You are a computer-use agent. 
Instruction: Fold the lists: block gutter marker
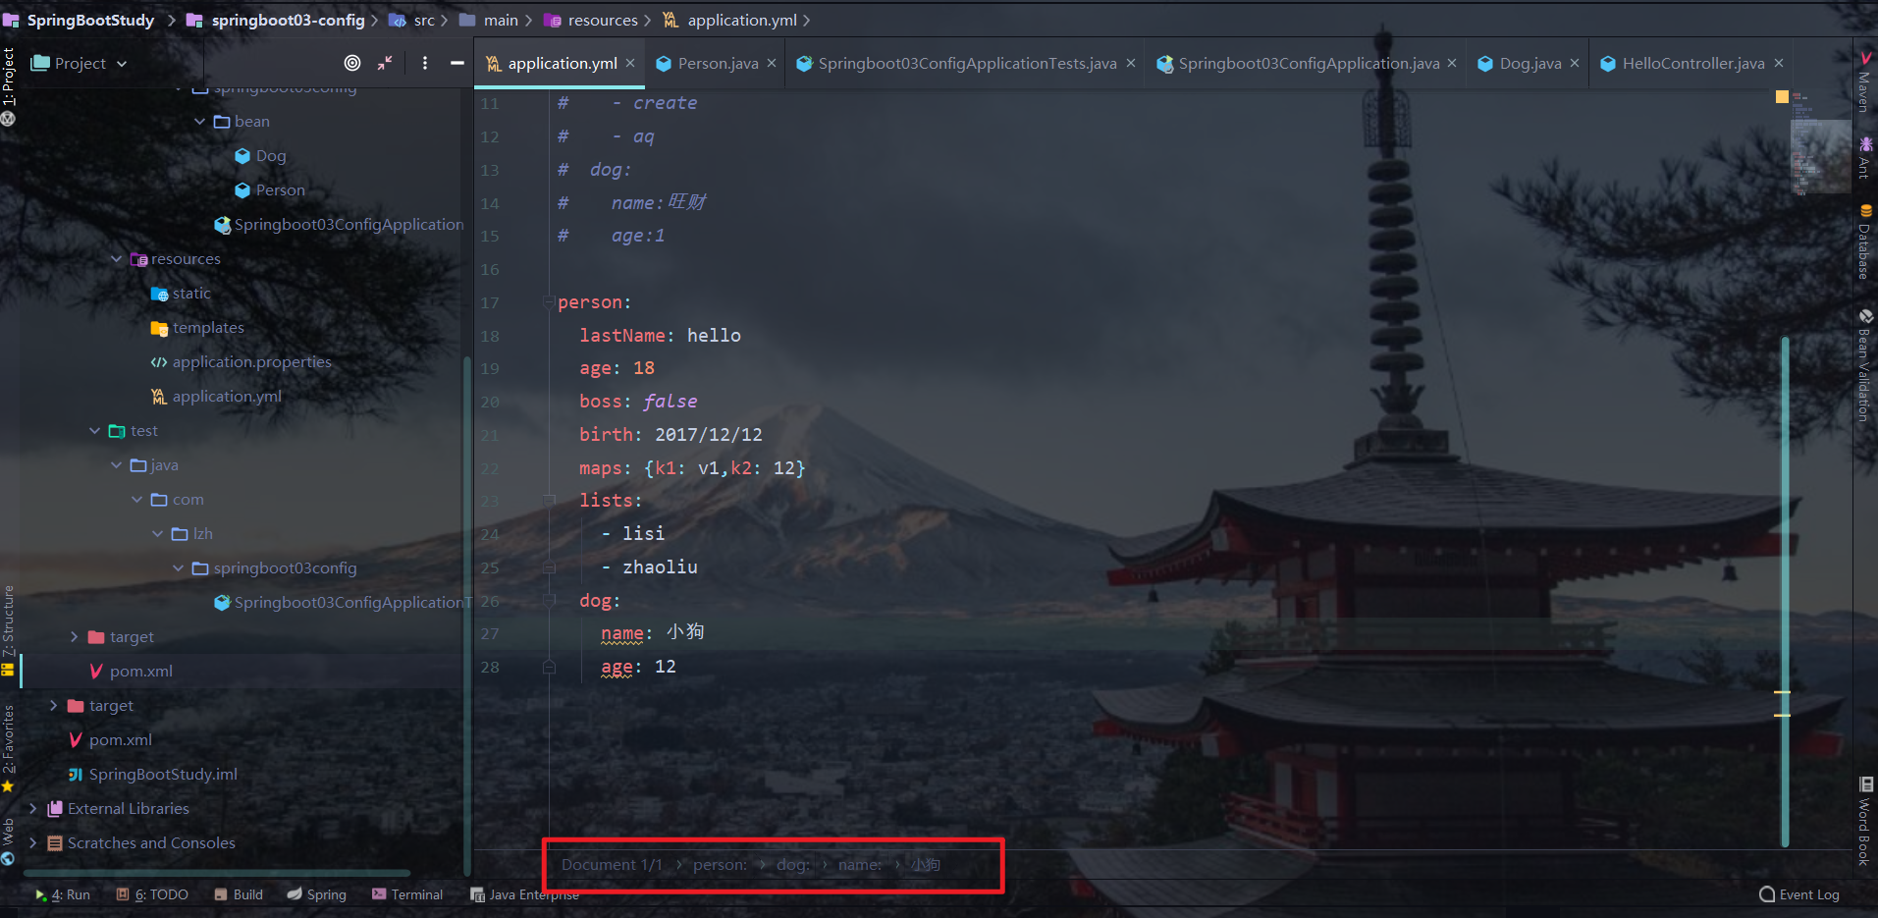(549, 501)
